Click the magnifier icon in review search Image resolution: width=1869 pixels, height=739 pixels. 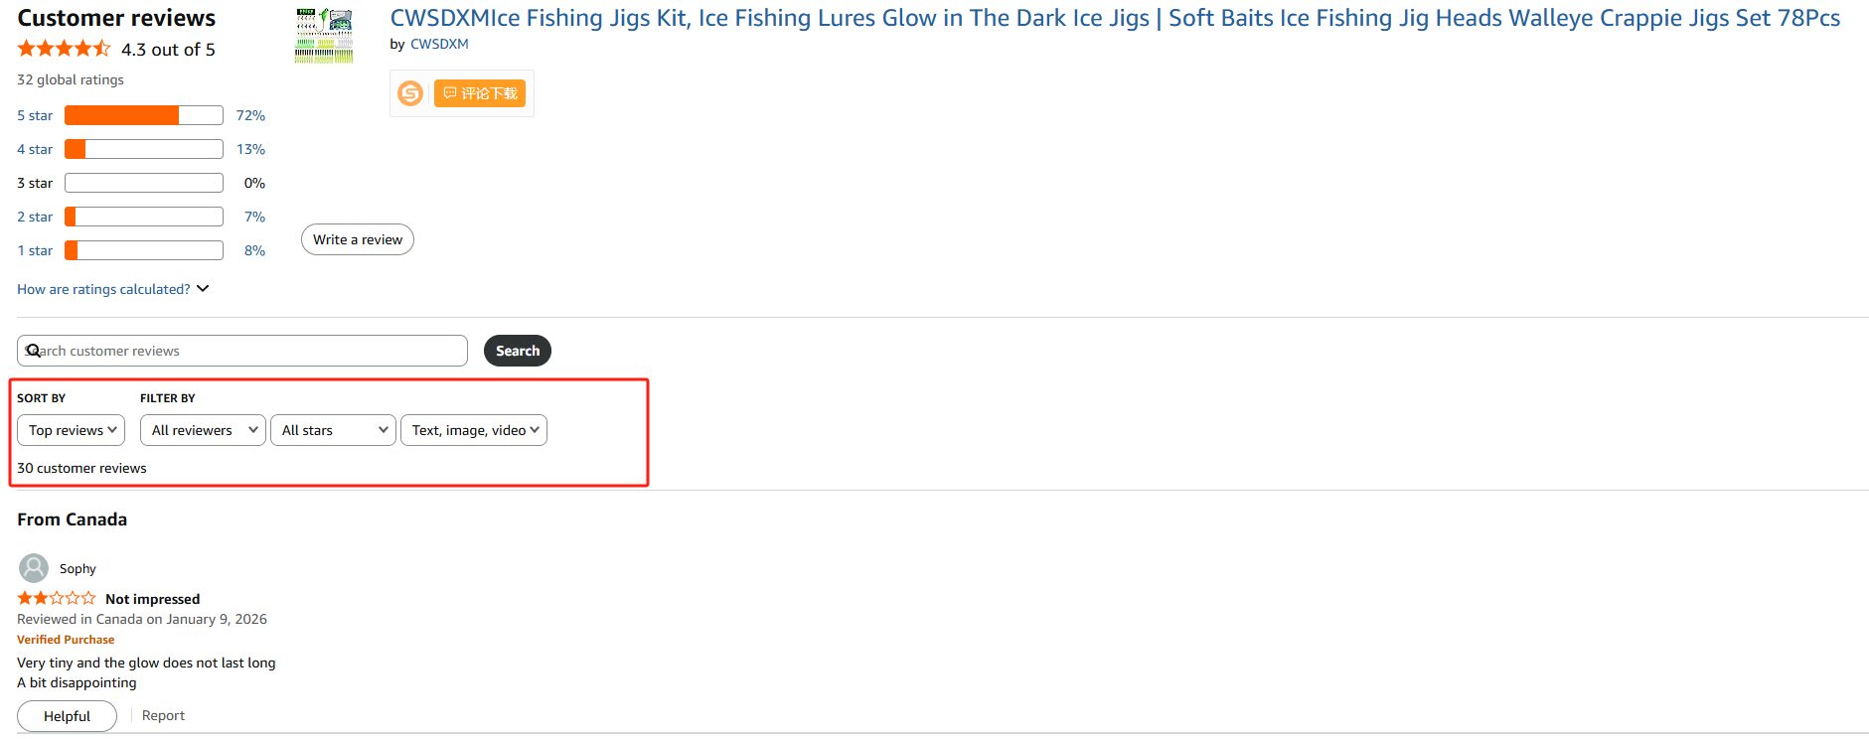34,351
